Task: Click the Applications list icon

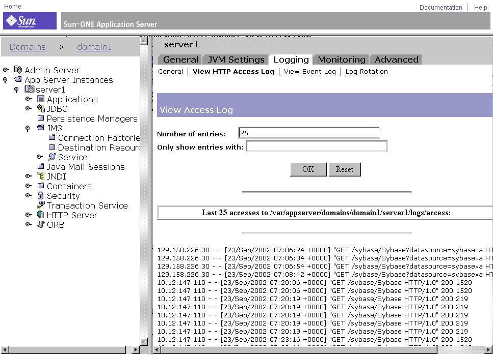Action: (41, 99)
